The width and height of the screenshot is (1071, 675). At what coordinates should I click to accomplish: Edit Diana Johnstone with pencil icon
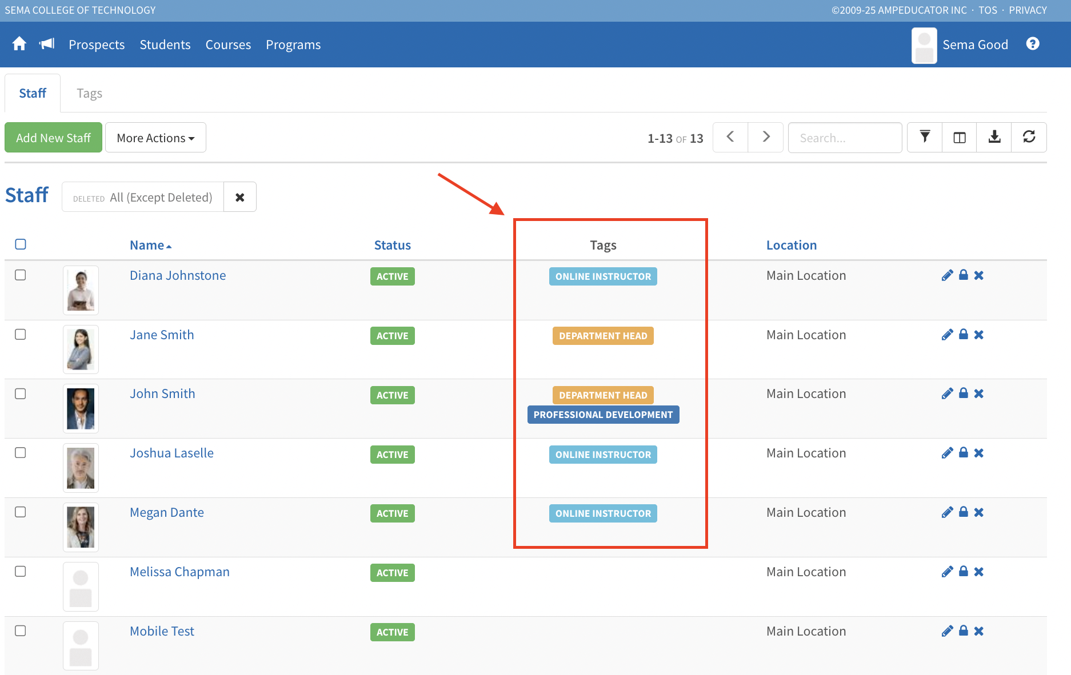(x=947, y=275)
